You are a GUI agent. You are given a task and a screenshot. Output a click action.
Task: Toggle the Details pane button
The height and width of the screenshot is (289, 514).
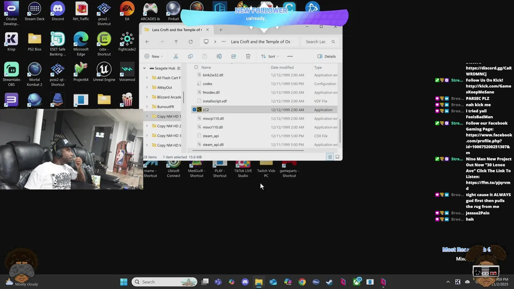pos(326,56)
